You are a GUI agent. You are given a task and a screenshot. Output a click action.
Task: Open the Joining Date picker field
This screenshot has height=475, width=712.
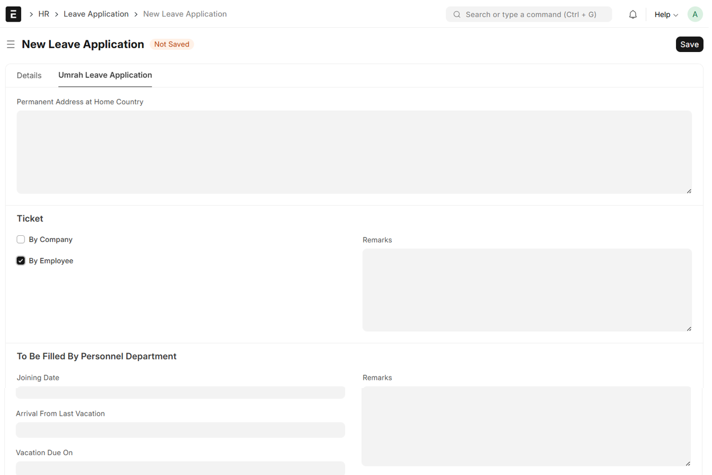click(180, 393)
